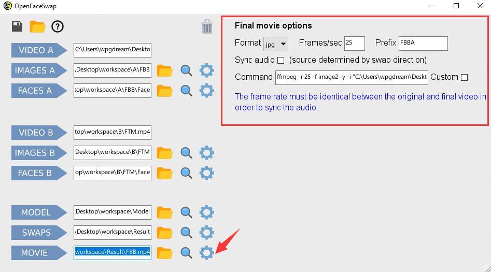Open settings gear for MODEL row
This screenshot has width=491, height=272.
pyautogui.click(x=207, y=212)
